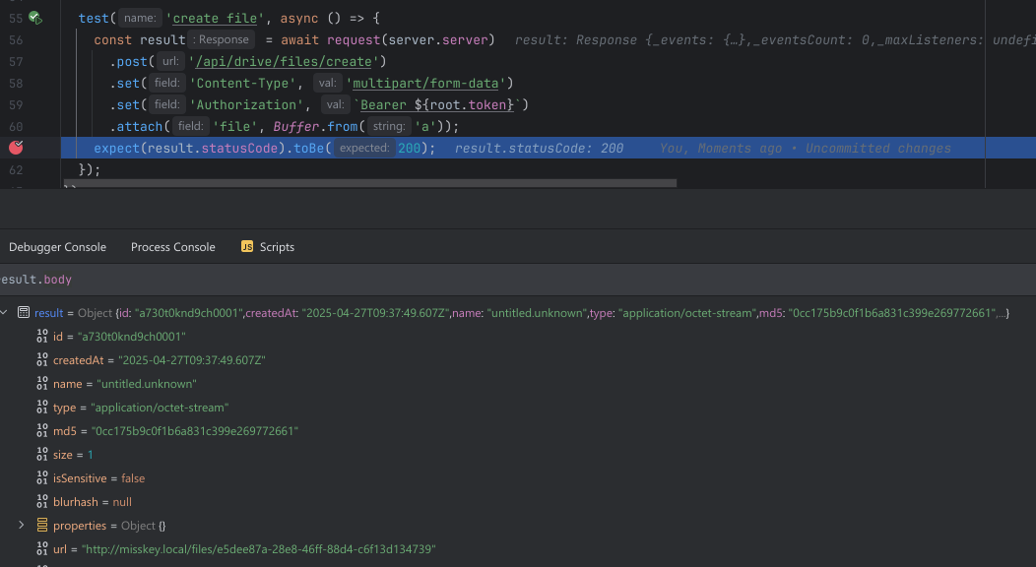The height and width of the screenshot is (567, 1036).
Task: Select the isSensitive = false variable row
Action: [98, 478]
